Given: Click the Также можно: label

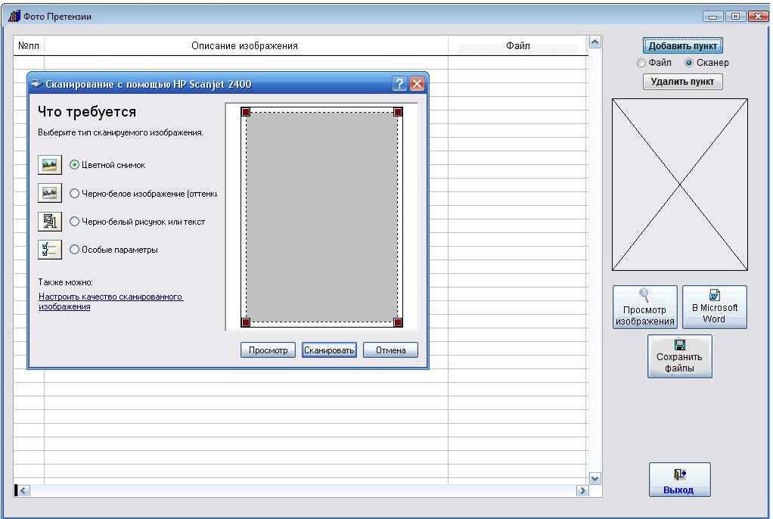Looking at the screenshot, I should pos(66,282).
